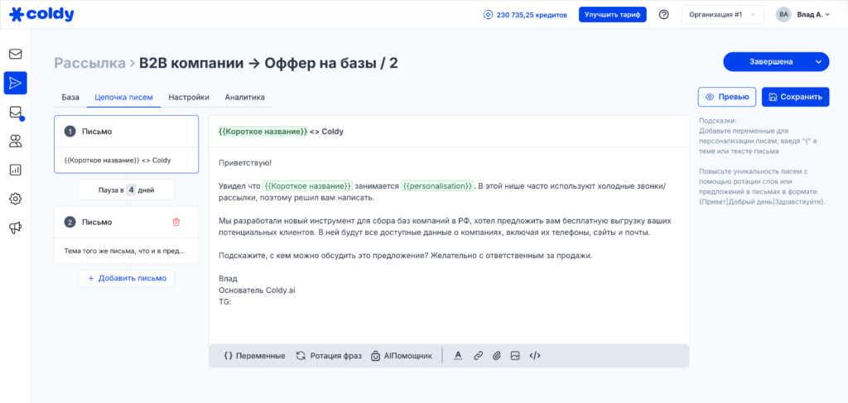Click the Основатель Coldy.ai signature line

tap(257, 290)
